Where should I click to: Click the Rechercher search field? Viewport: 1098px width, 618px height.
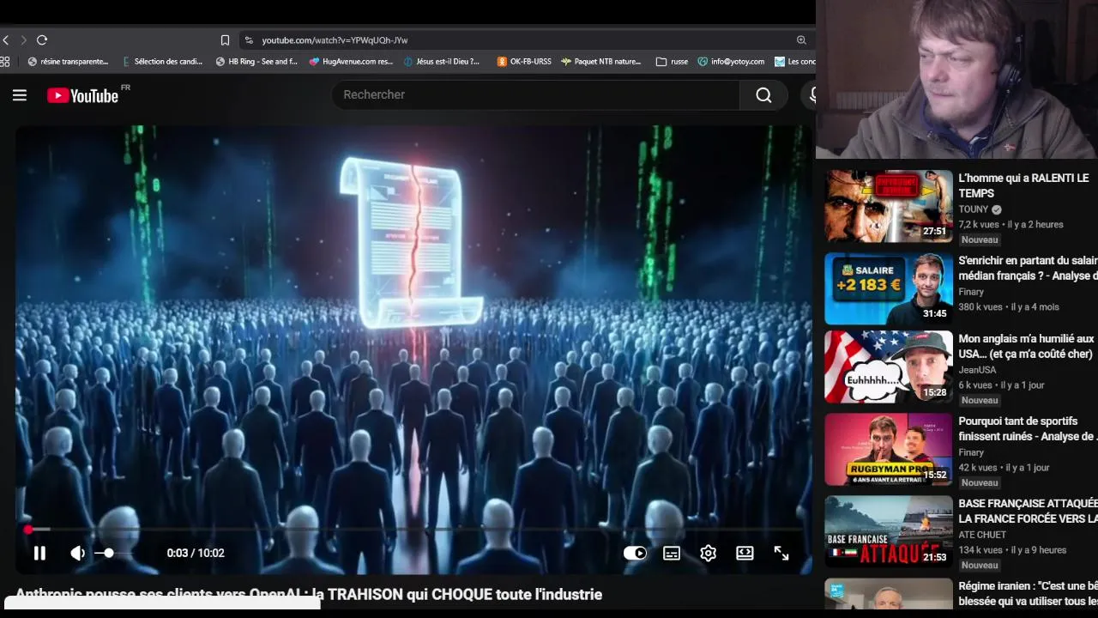[535, 94]
